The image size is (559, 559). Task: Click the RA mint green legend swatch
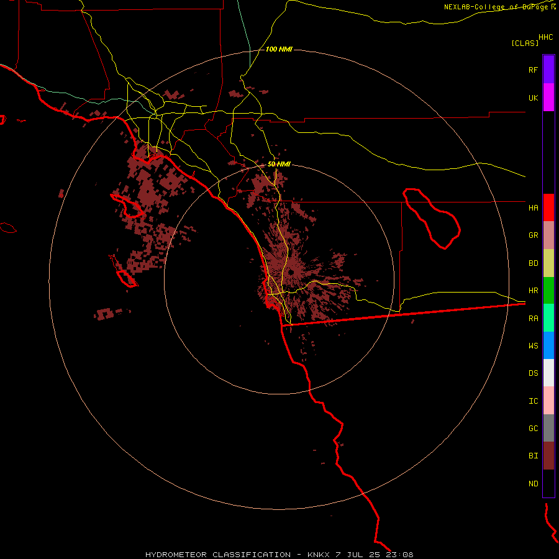(548, 318)
